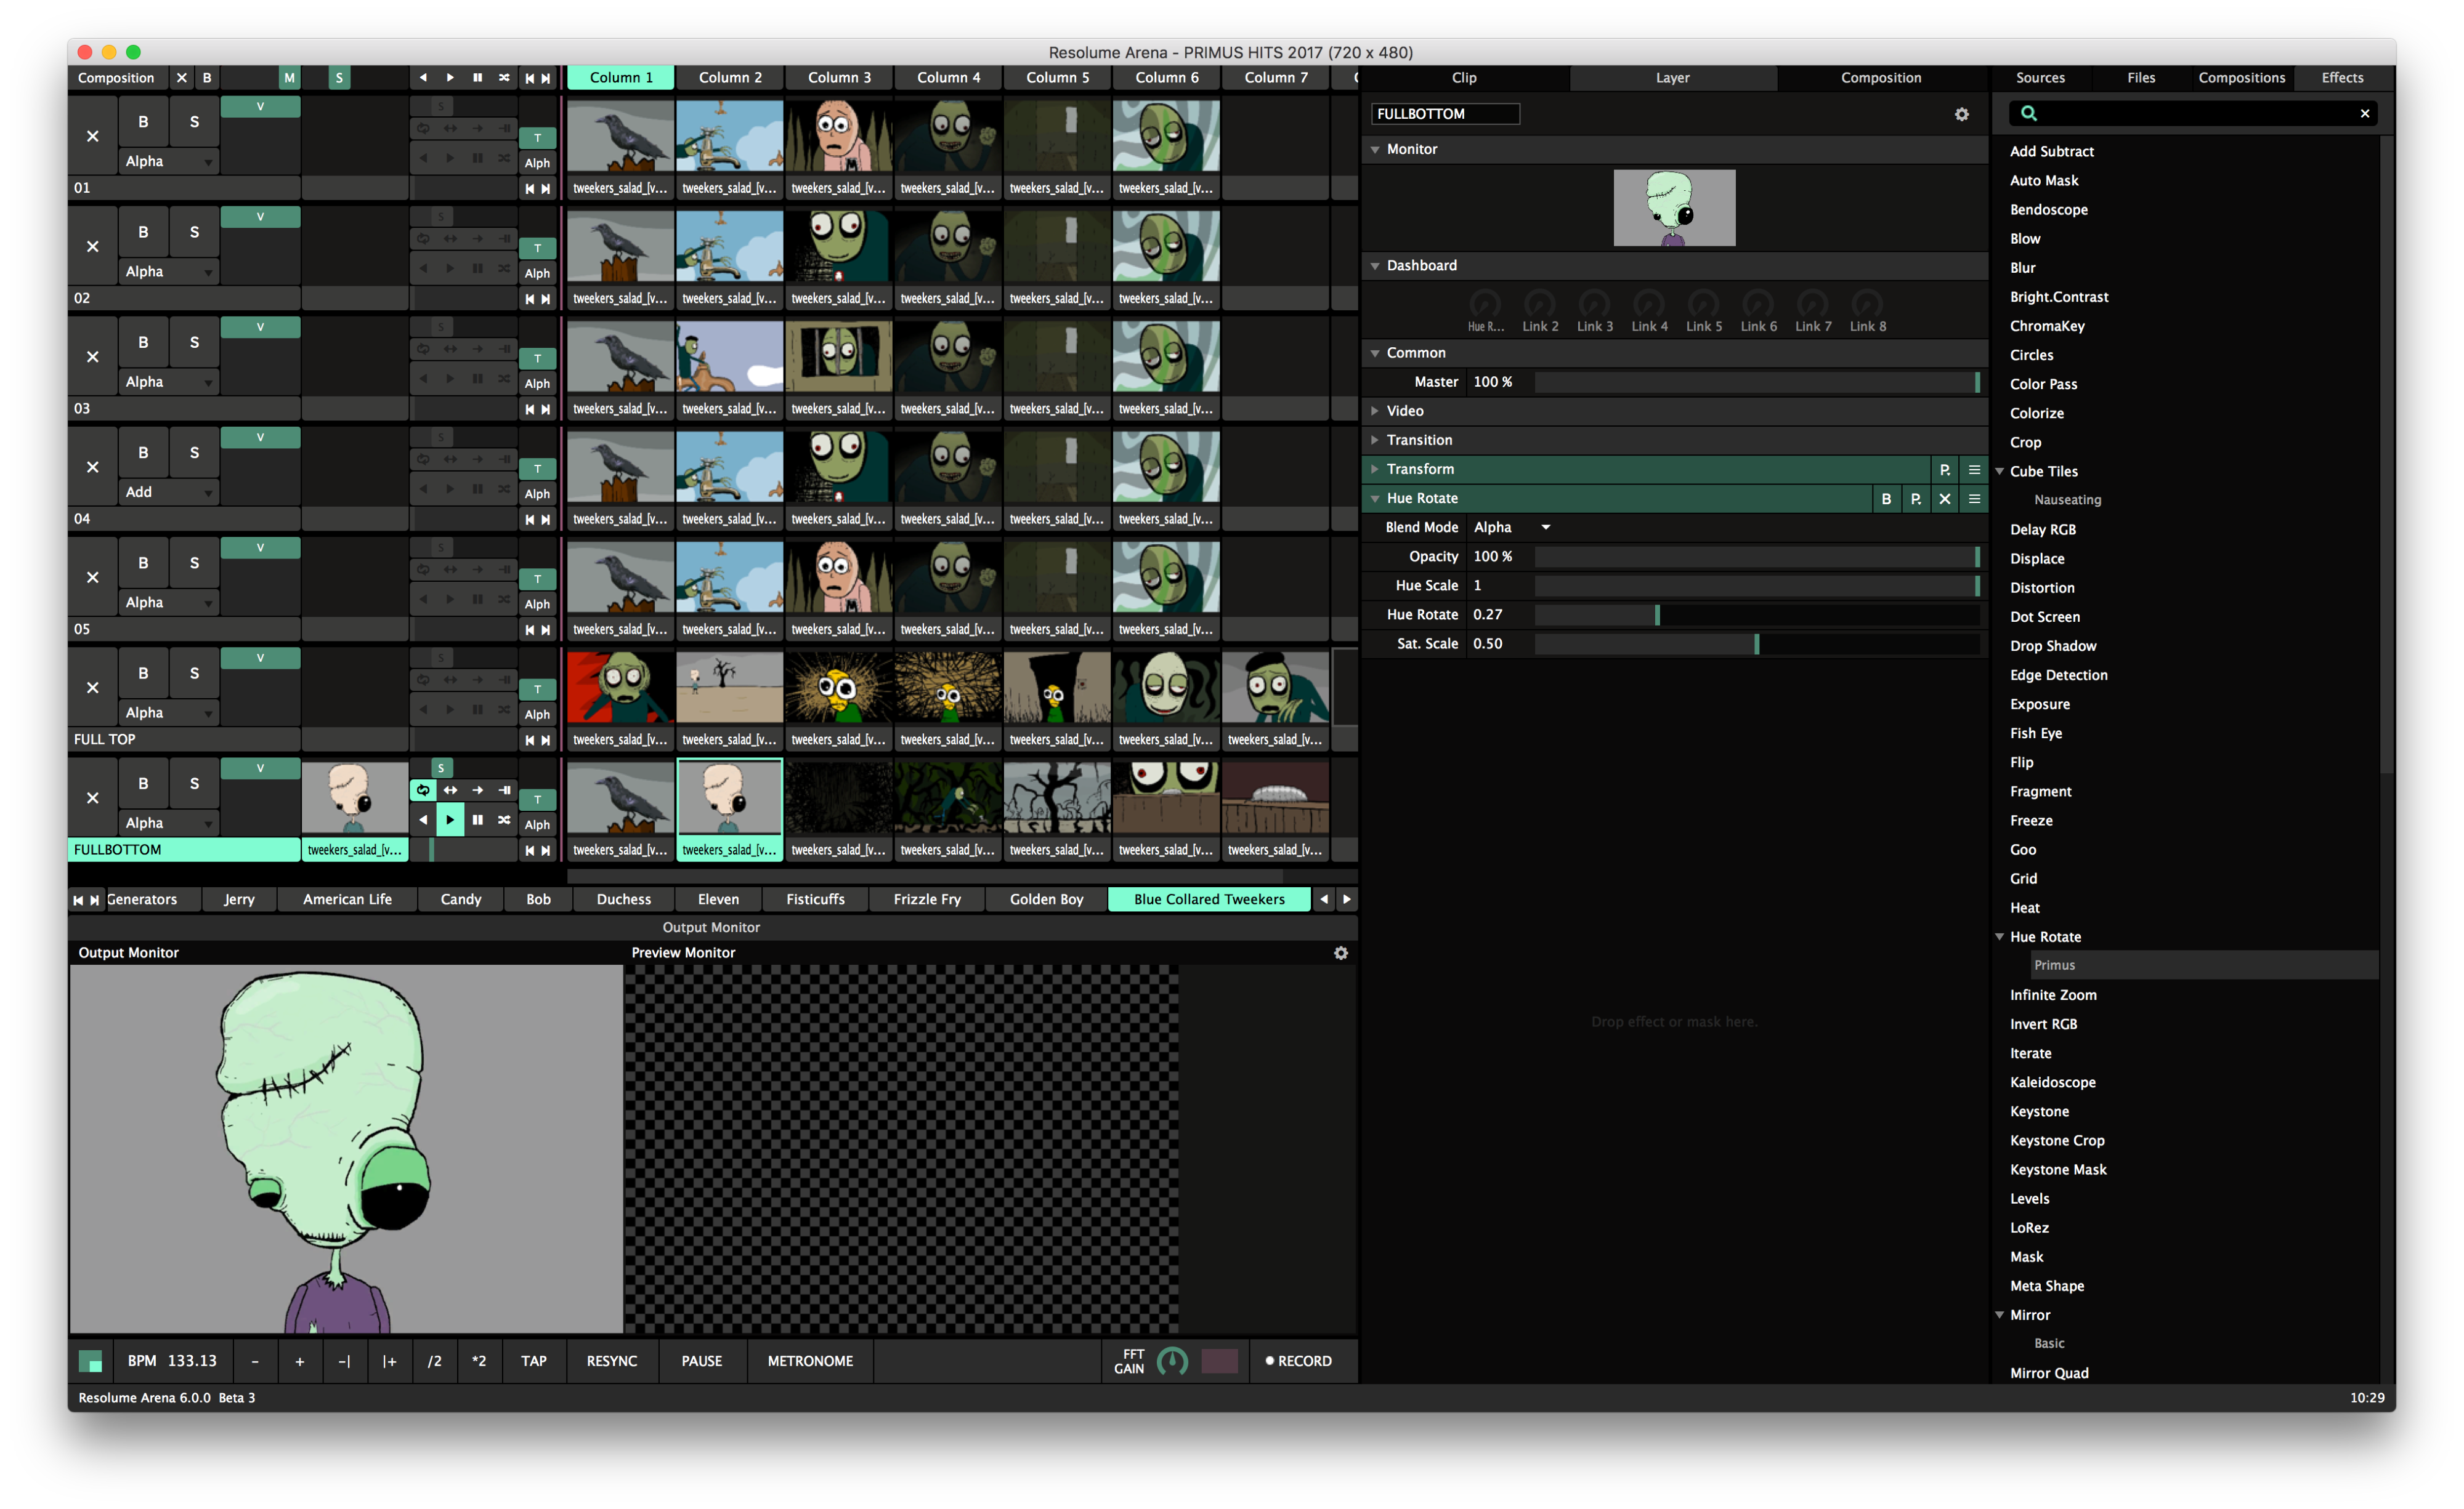Open the Output Monitor settings gear
Image resolution: width=2464 pixels, height=1509 pixels.
coord(1341,954)
